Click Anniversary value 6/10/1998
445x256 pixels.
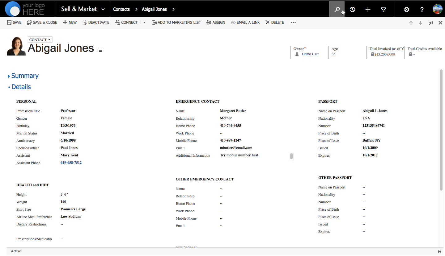click(x=68, y=140)
